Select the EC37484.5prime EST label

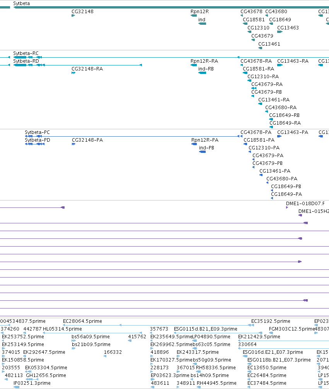click(267, 383)
